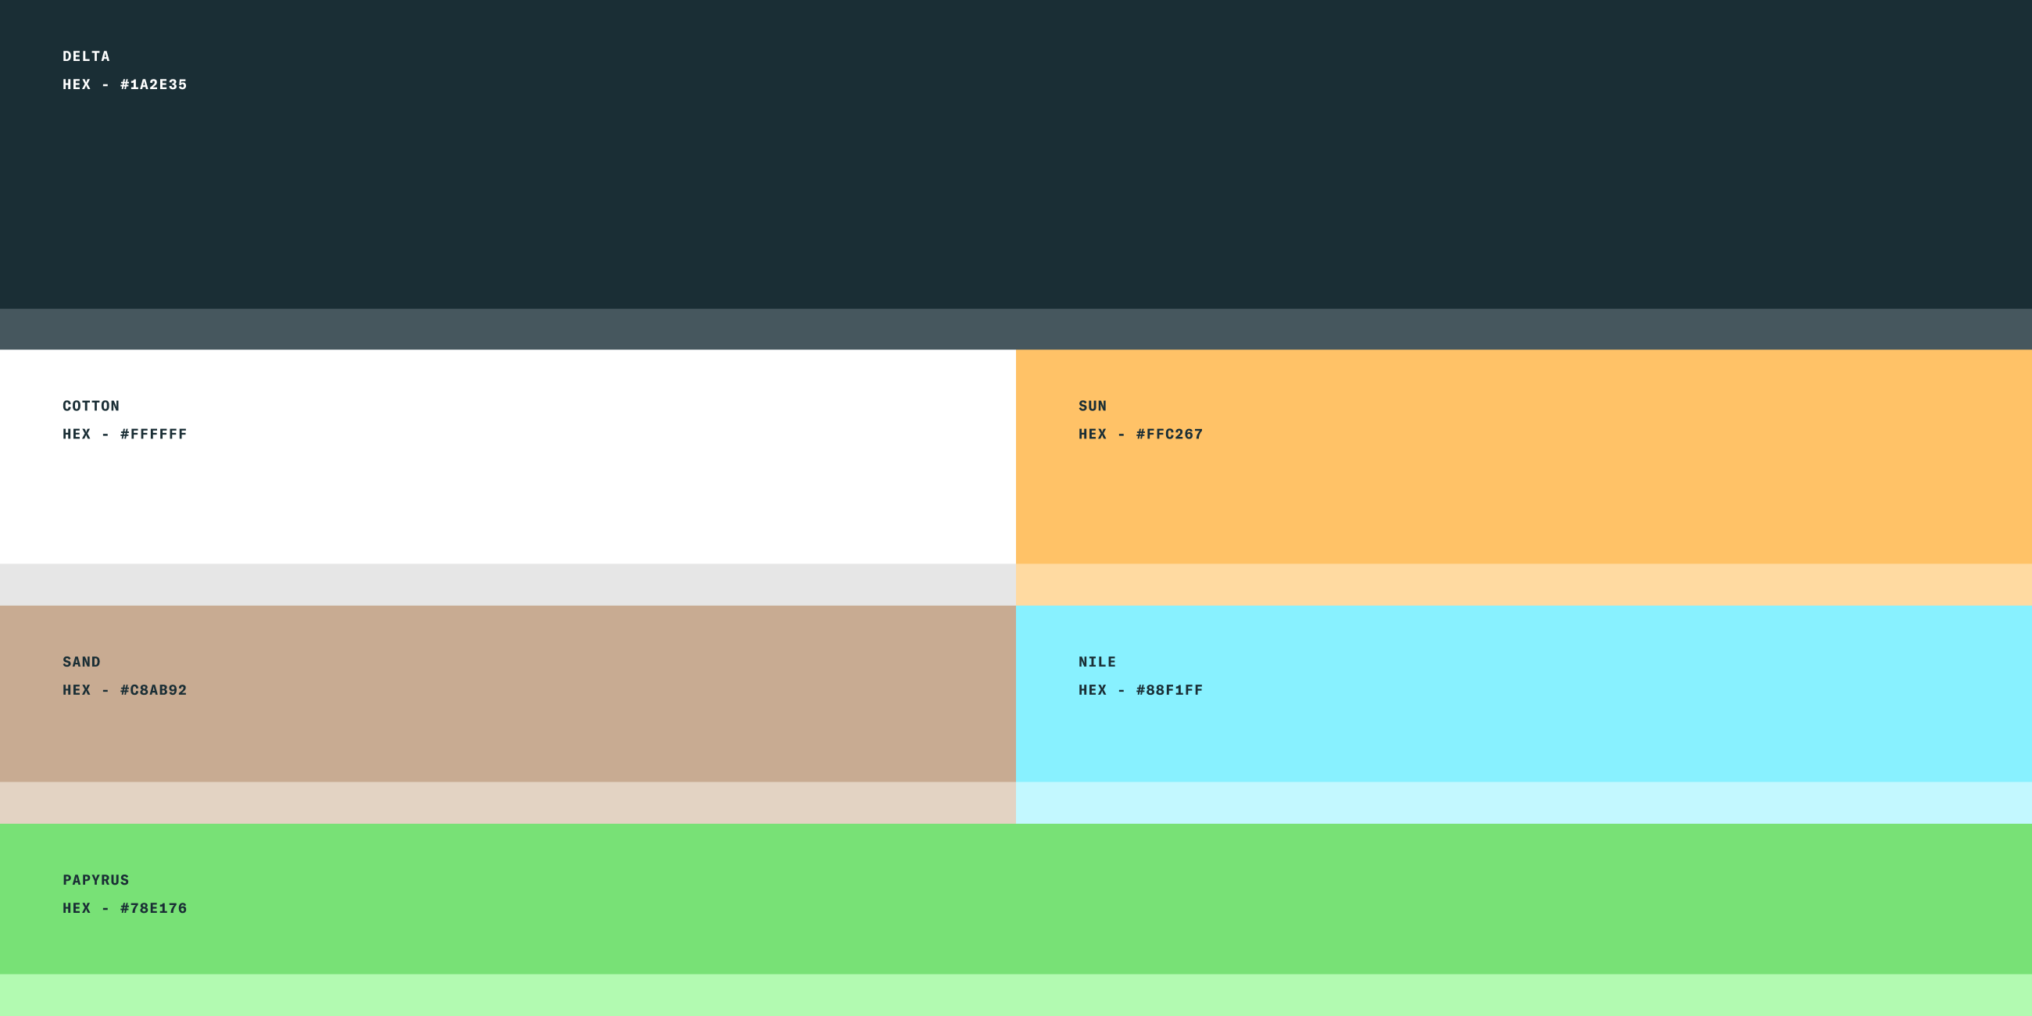
Task: Select the HEX - #88F1FF code
Action: [x=1140, y=690]
